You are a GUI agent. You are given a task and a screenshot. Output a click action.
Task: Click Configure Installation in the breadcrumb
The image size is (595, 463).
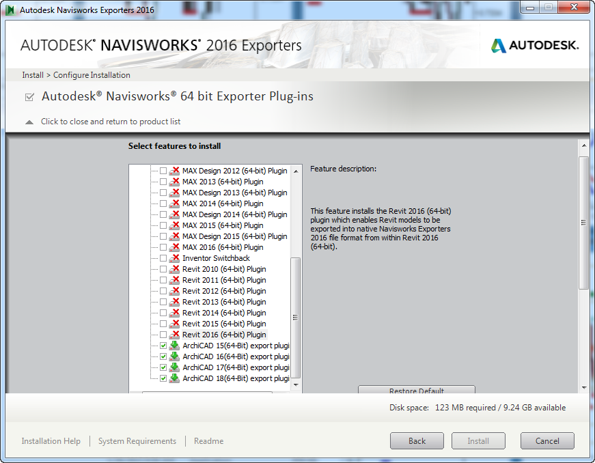pyautogui.click(x=92, y=75)
